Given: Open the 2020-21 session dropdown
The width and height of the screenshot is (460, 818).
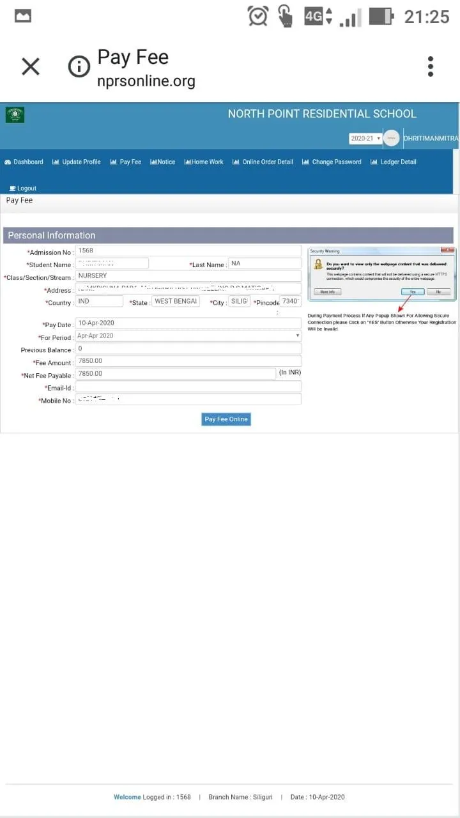Looking at the screenshot, I should (365, 138).
